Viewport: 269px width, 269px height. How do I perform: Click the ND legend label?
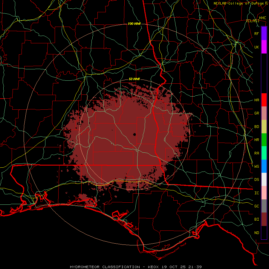(256, 233)
